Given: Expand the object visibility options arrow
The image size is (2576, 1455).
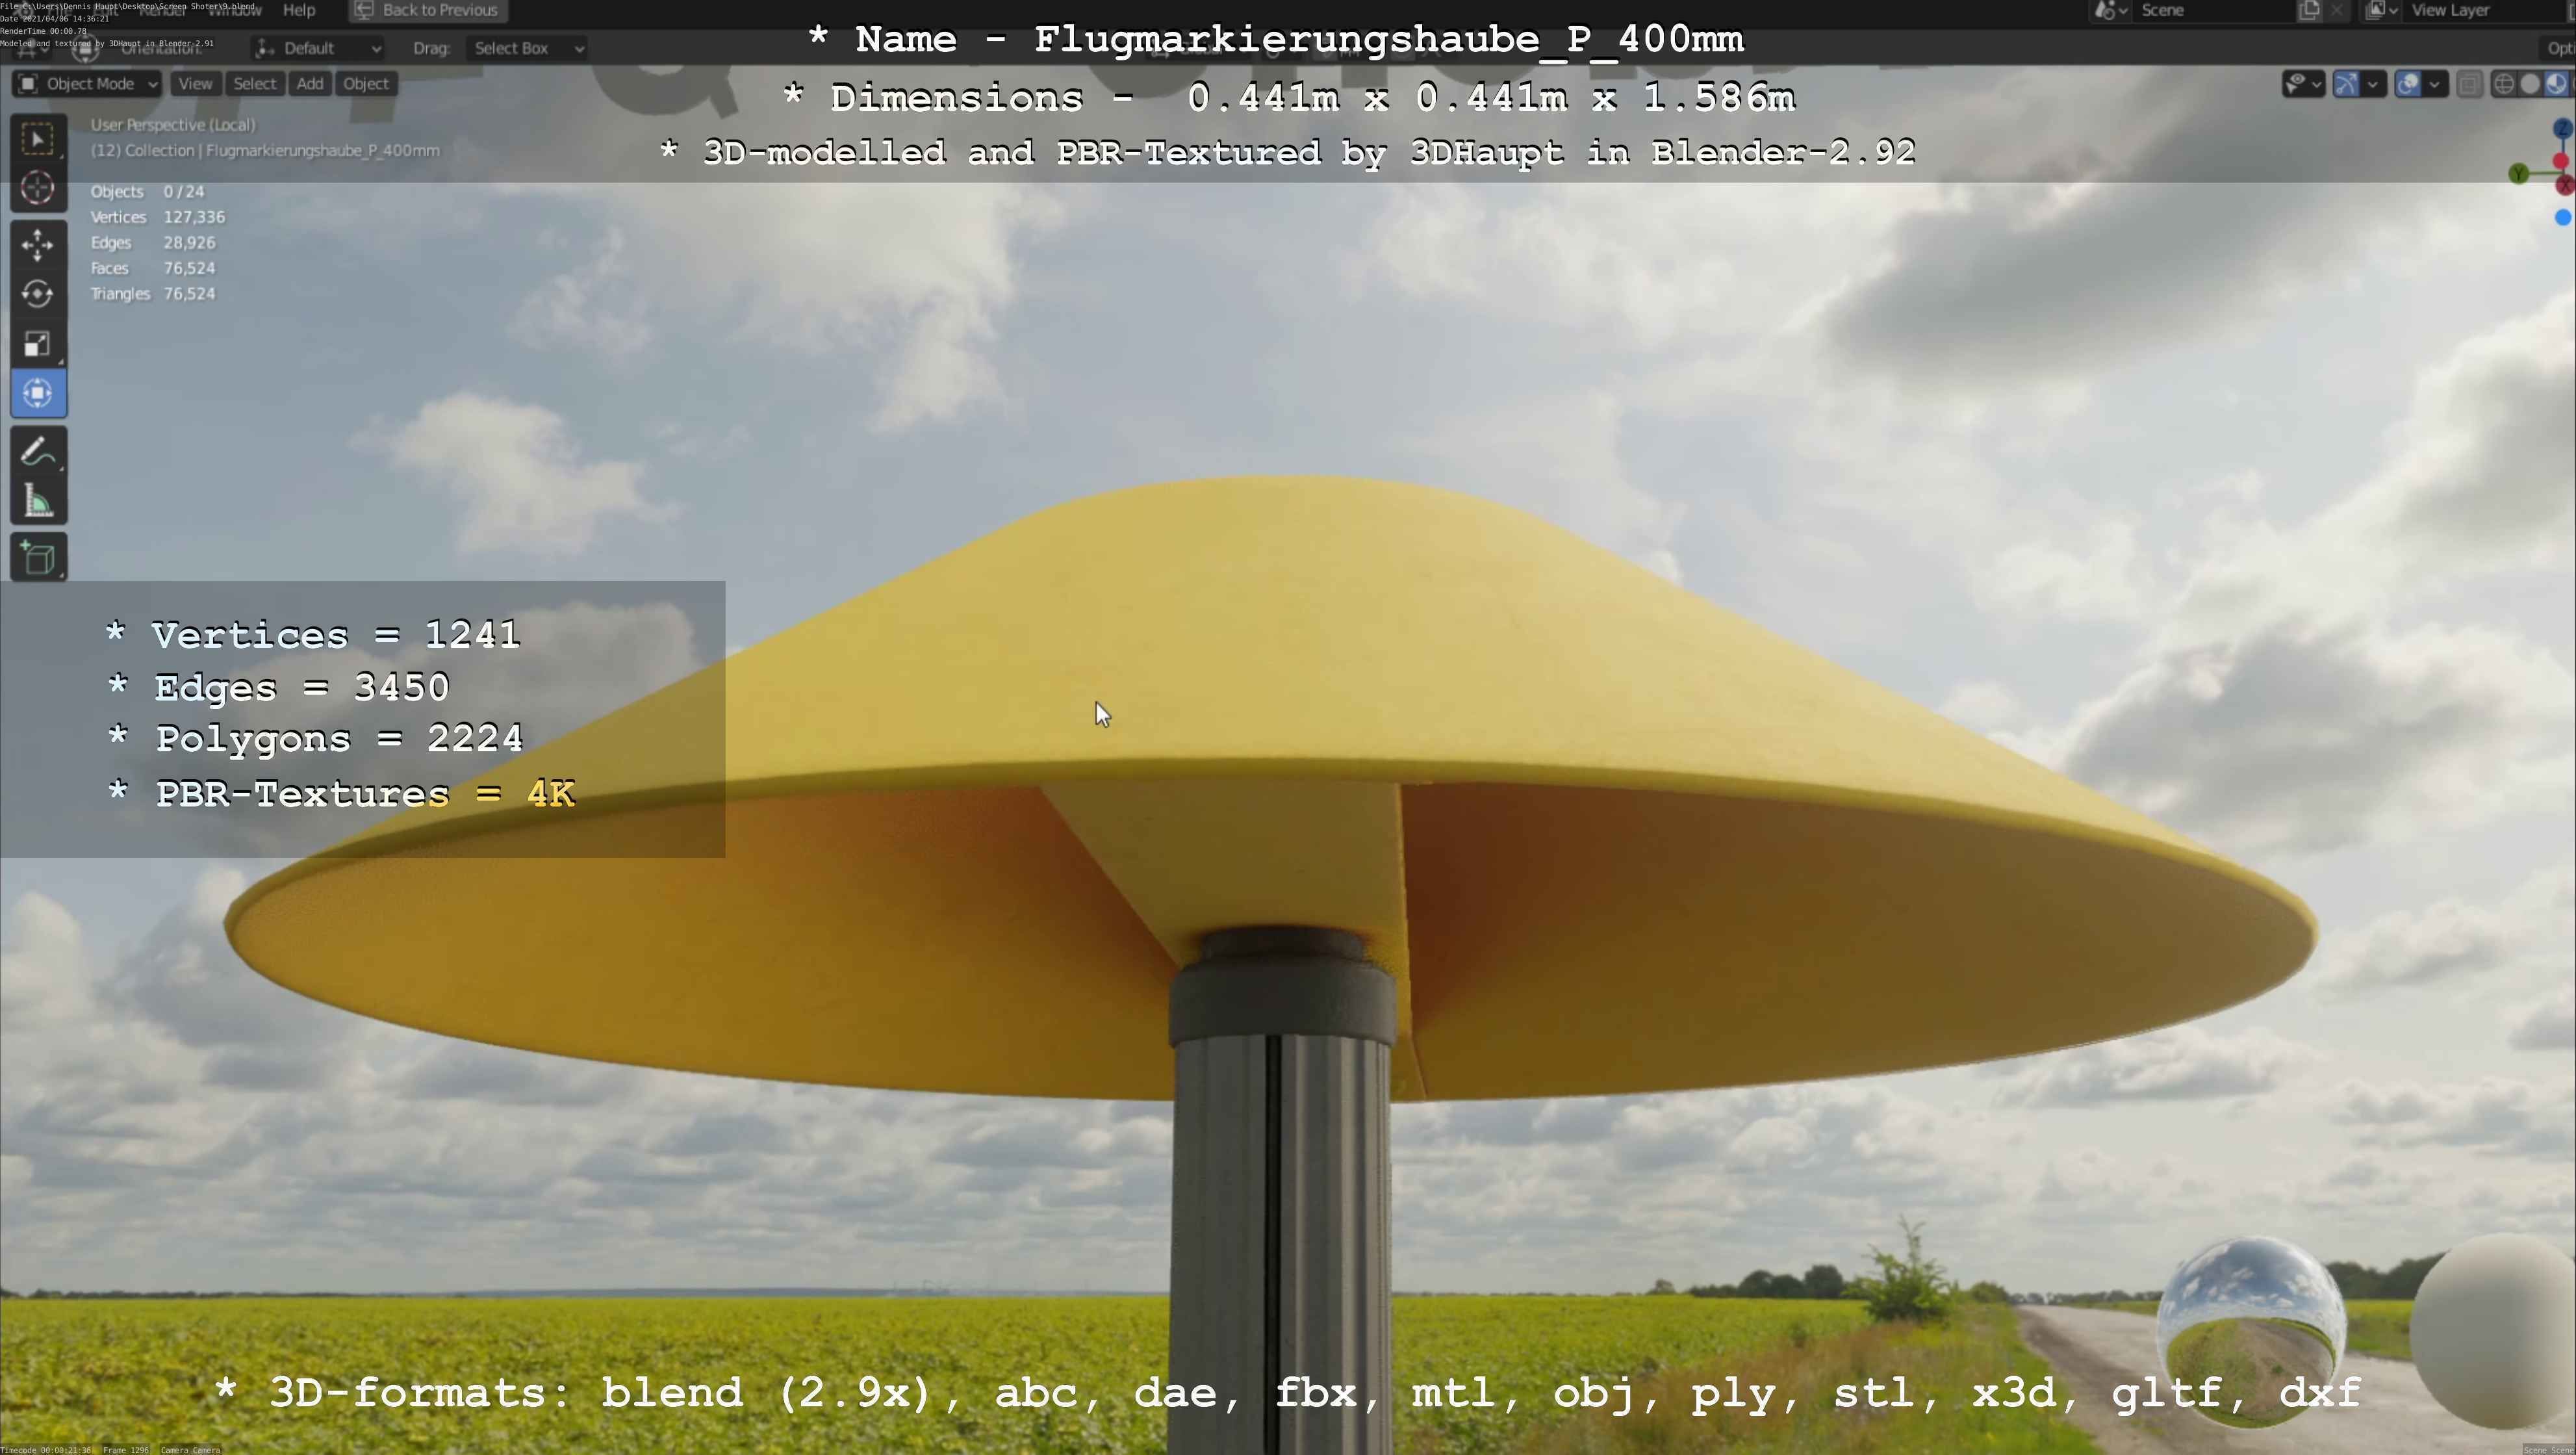Looking at the screenshot, I should click(x=2317, y=84).
